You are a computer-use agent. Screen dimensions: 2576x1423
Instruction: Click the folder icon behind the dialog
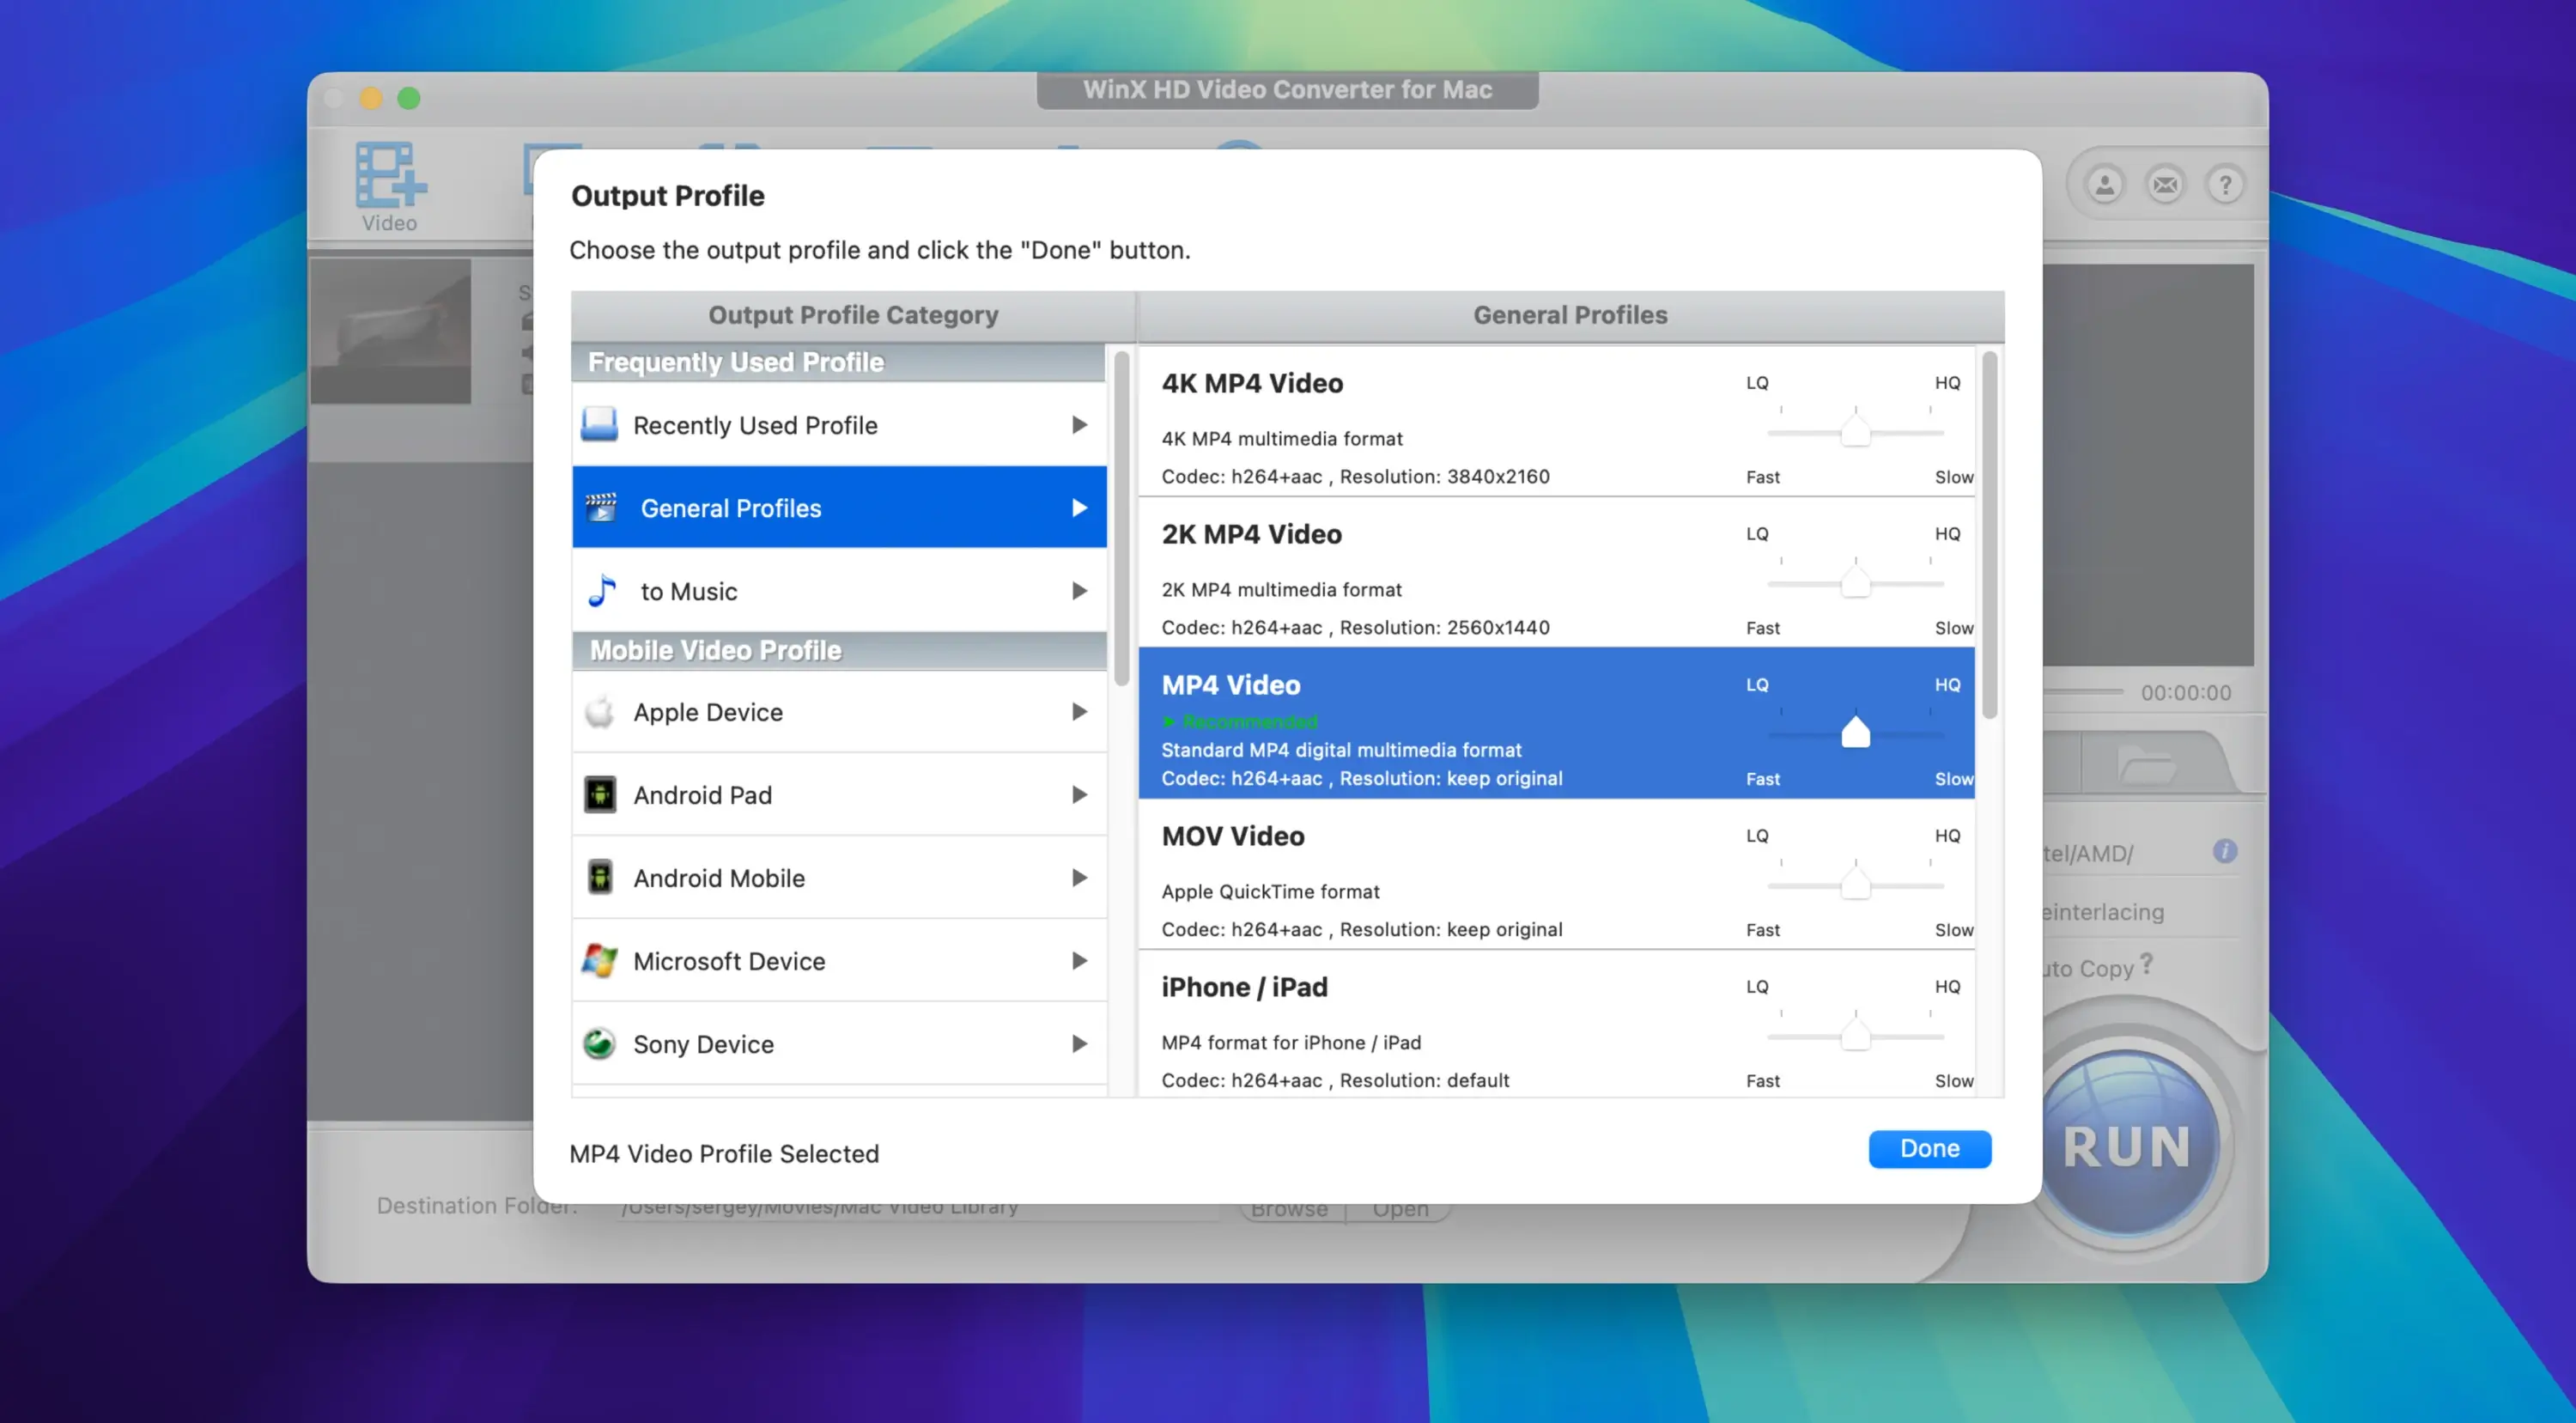(x=2146, y=766)
